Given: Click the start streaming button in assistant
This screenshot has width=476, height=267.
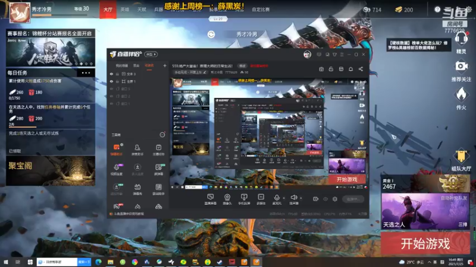Looking at the screenshot, I should (353, 199).
